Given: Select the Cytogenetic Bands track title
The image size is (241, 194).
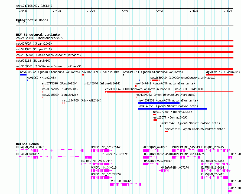Looking at the screenshot, I should (x=32, y=20).
